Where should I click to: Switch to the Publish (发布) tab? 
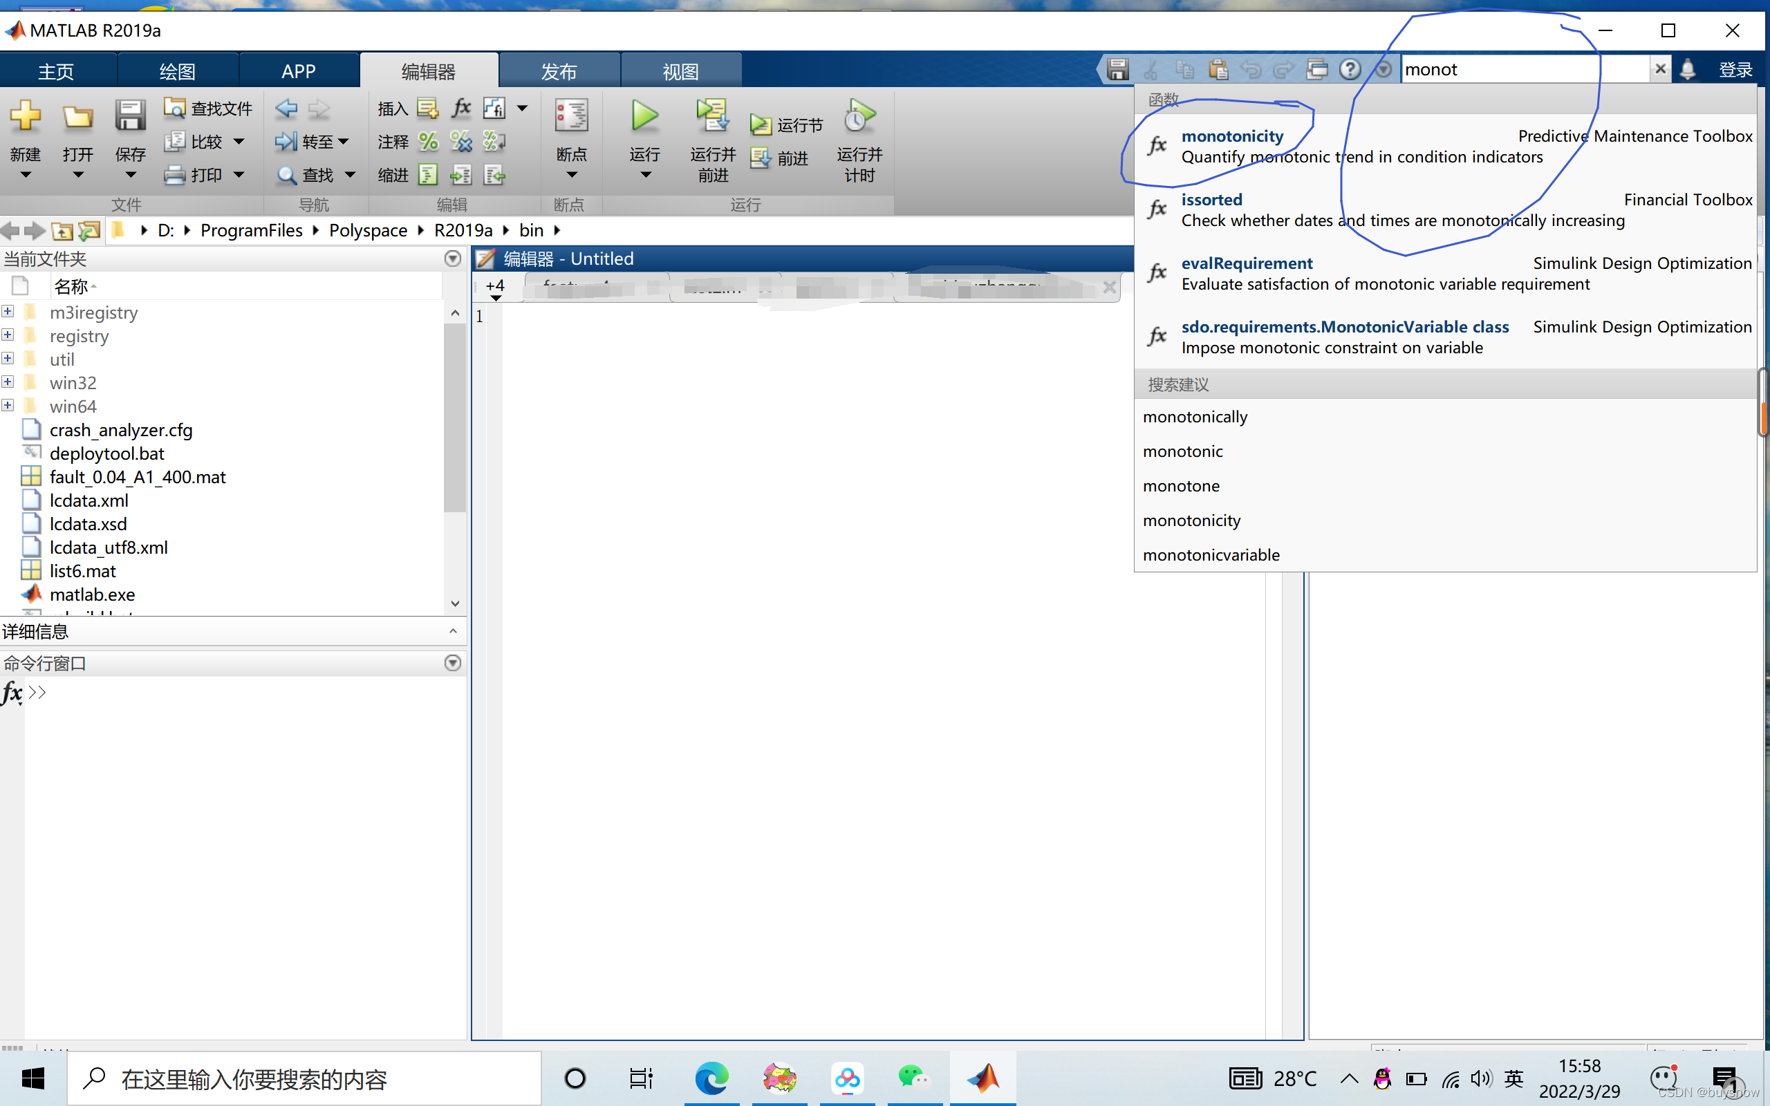(x=559, y=71)
